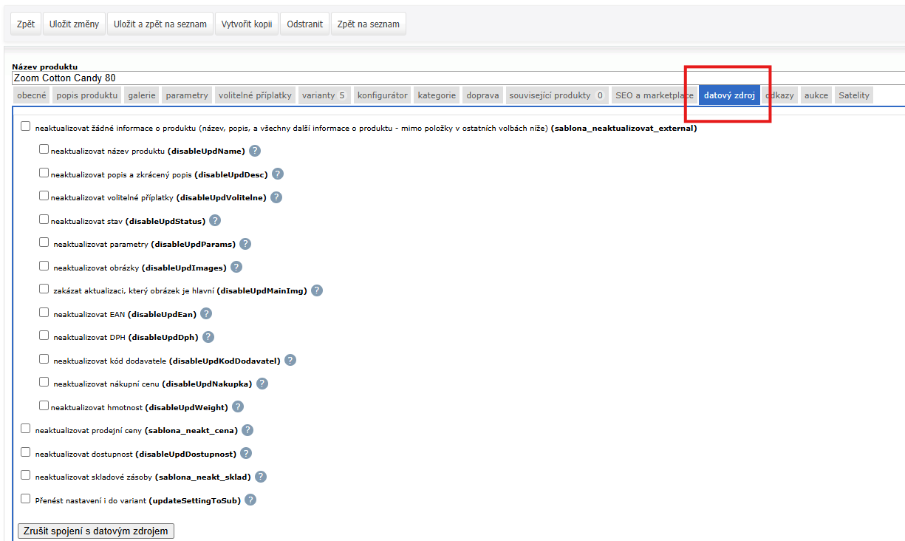Check neaktualizovat skladové zásoby option
The height and width of the screenshot is (541, 905).
[26, 475]
